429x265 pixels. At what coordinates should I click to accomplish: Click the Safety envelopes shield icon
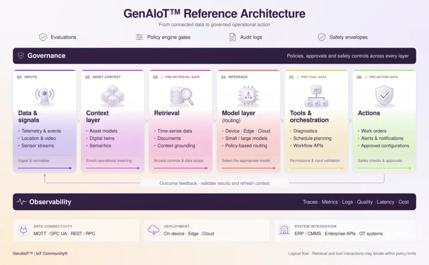pos(321,37)
